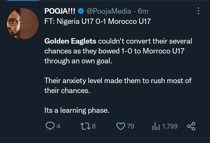210x143 pixels.
Task: Click the retweet count number 8
Action: tap(94, 126)
